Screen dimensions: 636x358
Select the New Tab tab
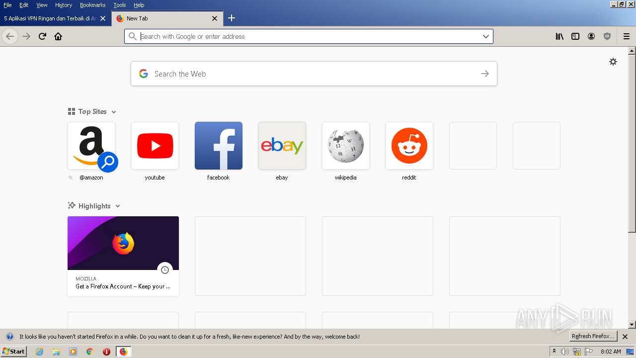(x=166, y=18)
